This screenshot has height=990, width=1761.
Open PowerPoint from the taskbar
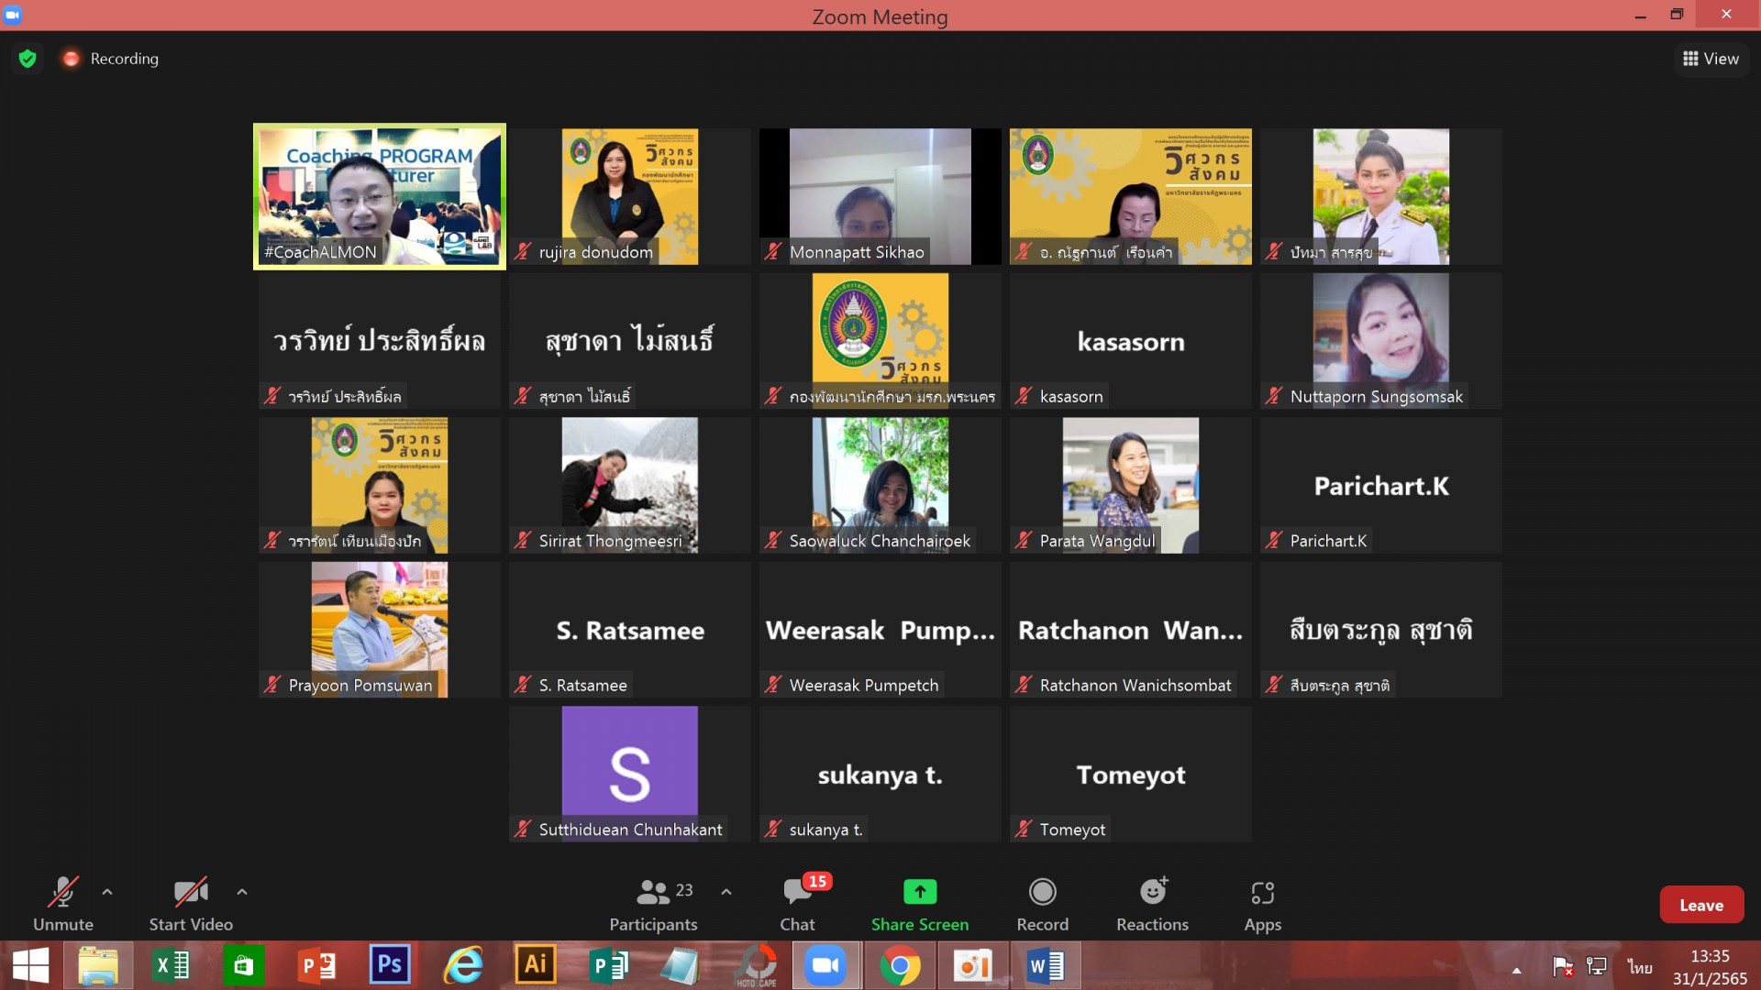click(x=317, y=966)
